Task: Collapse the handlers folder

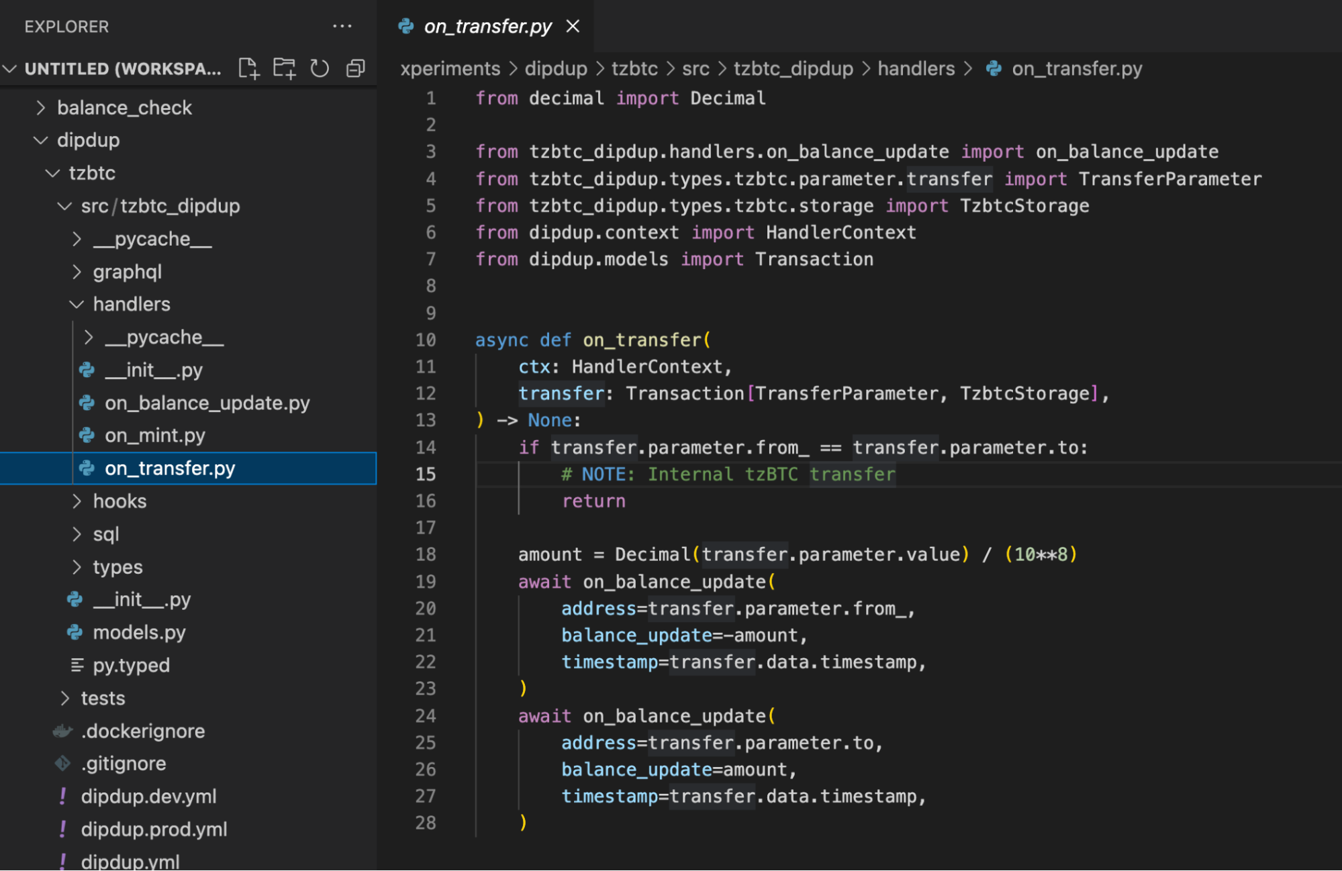Action: [132, 304]
